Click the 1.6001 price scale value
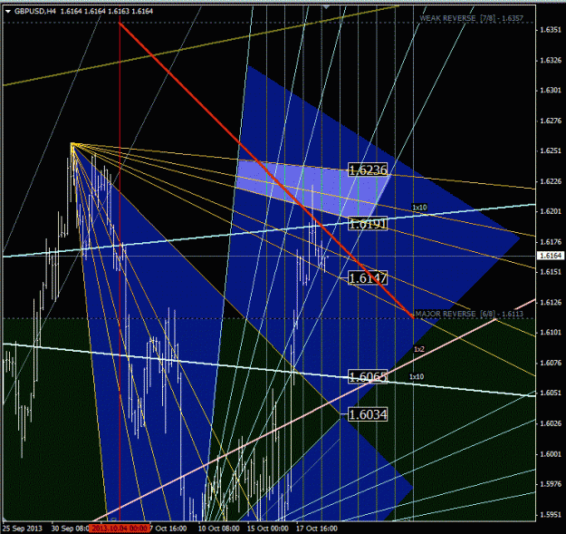The height and width of the screenshot is (534, 566). click(x=551, y=454)
